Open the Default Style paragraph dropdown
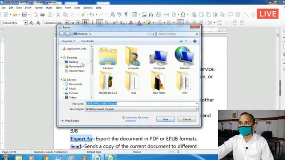285x160 pixels. pos(26,23)
